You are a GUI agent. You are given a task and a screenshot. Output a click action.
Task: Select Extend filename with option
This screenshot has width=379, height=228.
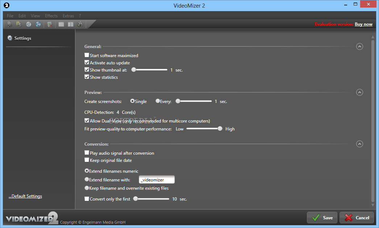click(x=87, y=179)
